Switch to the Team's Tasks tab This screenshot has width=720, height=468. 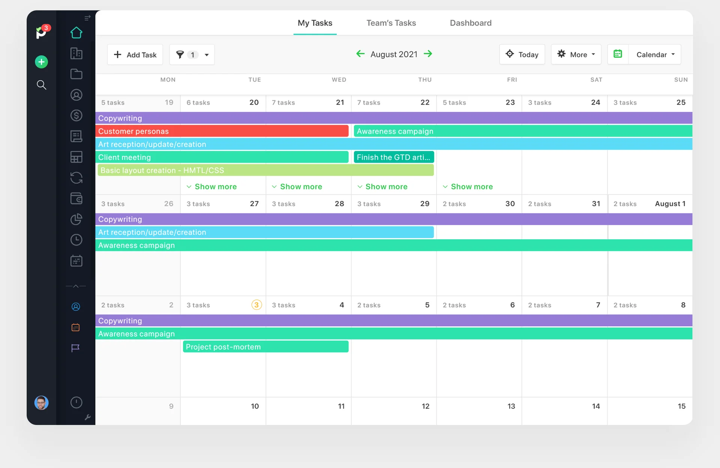click(x=391, y=23)
